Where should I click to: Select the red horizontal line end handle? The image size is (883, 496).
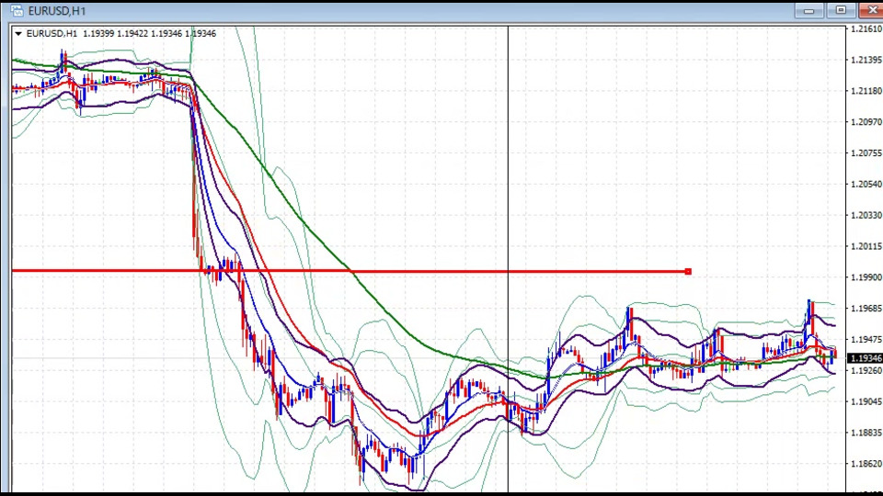click(688, 272)
